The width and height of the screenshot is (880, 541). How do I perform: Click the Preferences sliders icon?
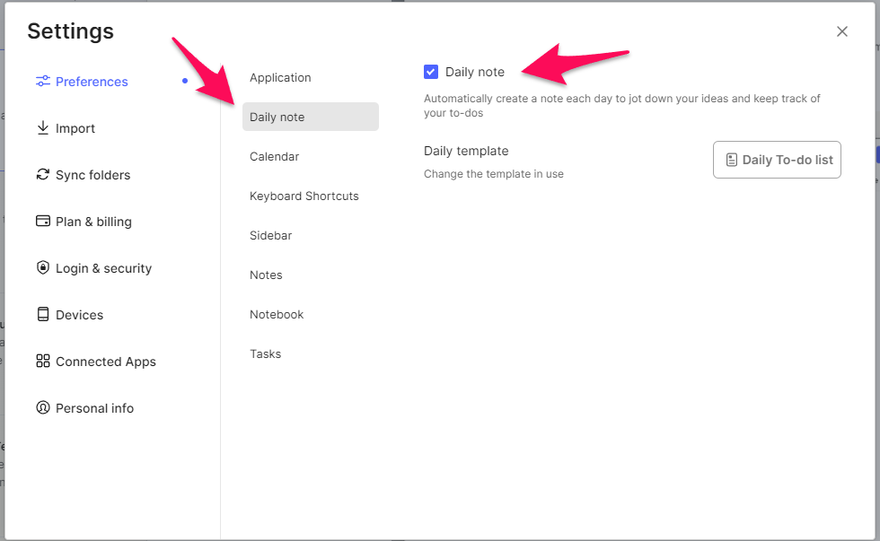(42, 82)
